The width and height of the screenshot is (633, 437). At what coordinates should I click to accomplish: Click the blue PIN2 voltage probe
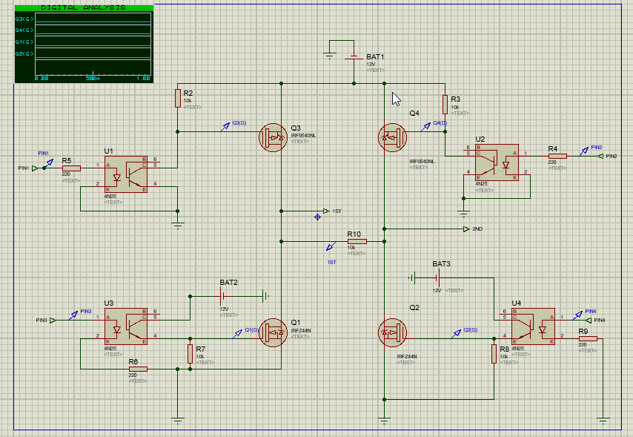click(584, 151)
